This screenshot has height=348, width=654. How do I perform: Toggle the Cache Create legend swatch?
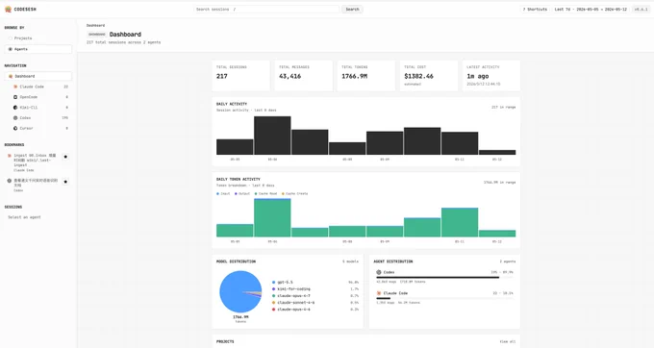coord(283,194)
